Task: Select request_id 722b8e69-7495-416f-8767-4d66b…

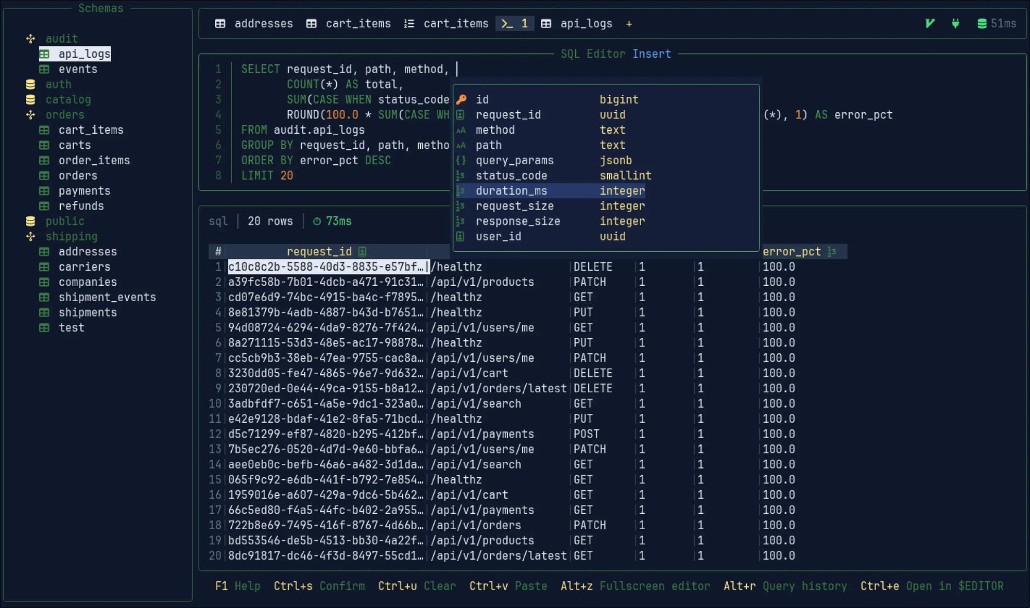Action: [x=326, y=525]
